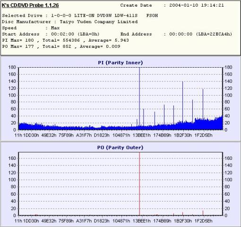The width and height of the screenshot is (241, 227).
Task: Click the 1DD30h x-axis label under PI chart
Action: 31,135
